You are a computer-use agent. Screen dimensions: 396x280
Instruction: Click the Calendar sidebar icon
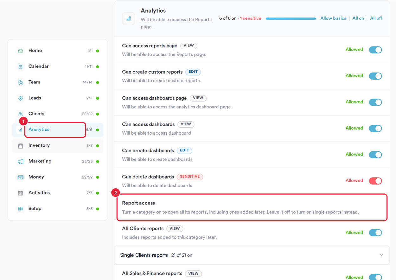pos(21,67)
